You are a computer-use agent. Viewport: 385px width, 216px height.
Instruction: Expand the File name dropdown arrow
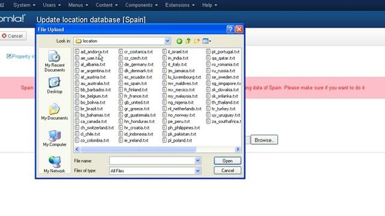pos(198,161)
